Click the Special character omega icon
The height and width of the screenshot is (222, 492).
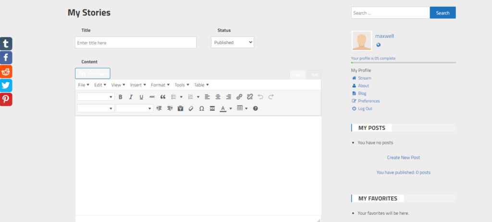pos(202,108)
